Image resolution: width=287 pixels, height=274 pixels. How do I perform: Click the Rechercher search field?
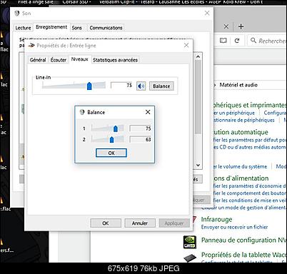(x=268, y=41)
